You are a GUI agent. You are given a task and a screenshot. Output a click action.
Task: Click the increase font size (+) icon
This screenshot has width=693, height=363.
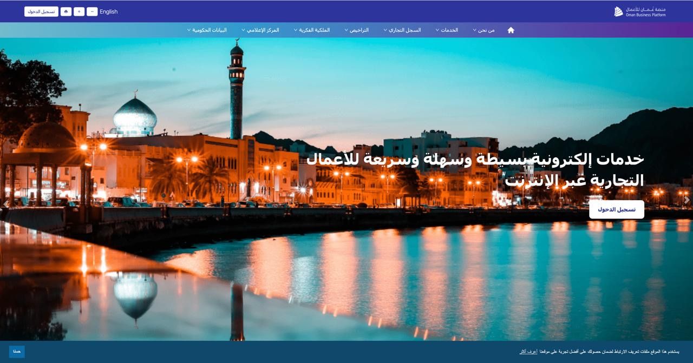(79, 11)
